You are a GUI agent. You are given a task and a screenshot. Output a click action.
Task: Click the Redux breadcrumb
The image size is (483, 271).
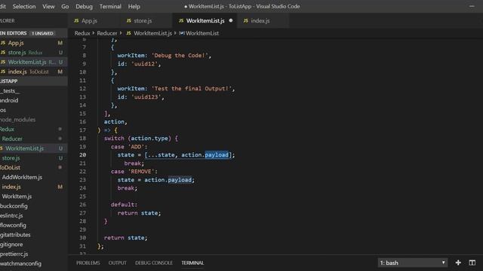[82, 33]
